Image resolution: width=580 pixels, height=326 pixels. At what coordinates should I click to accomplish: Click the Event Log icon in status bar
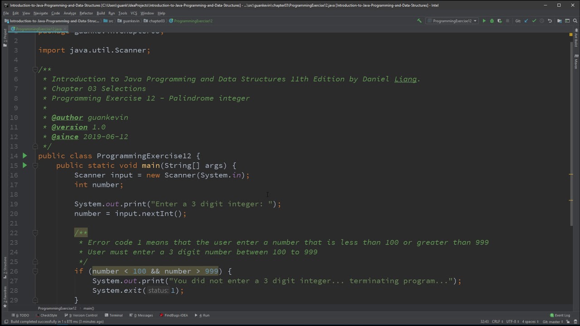552,315
